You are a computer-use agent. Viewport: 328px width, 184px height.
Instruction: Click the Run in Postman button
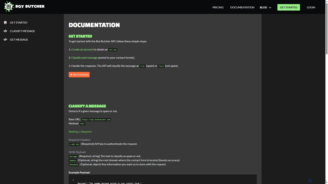[x=79, y=75]
